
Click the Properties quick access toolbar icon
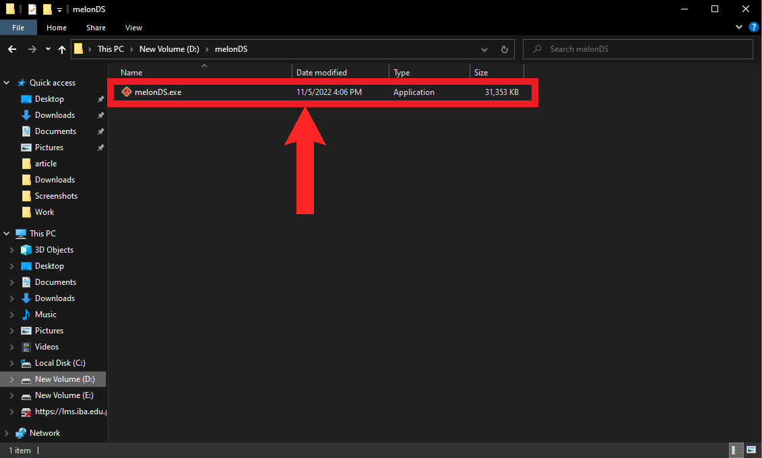point(32,9)
